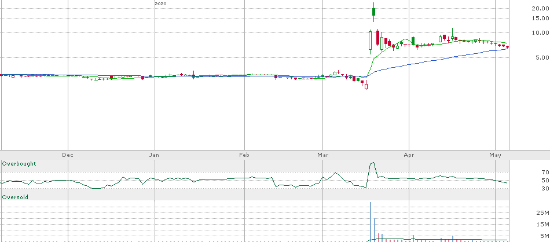Click the 10.00 price axis label
Screen dimensions: 550x242
tap(540, 33)
